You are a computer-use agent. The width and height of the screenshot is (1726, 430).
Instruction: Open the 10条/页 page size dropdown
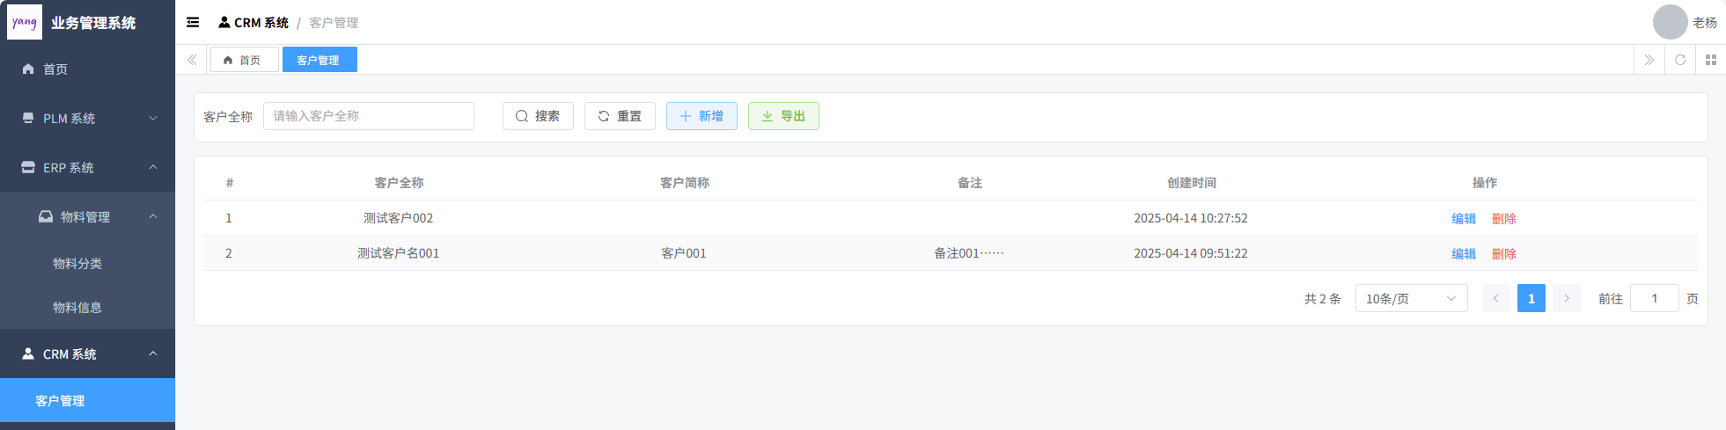1410,299
